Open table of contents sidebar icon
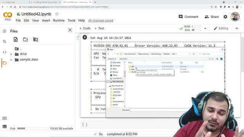The width and height of the screenshot is (244, 137). tap(5, 31)
